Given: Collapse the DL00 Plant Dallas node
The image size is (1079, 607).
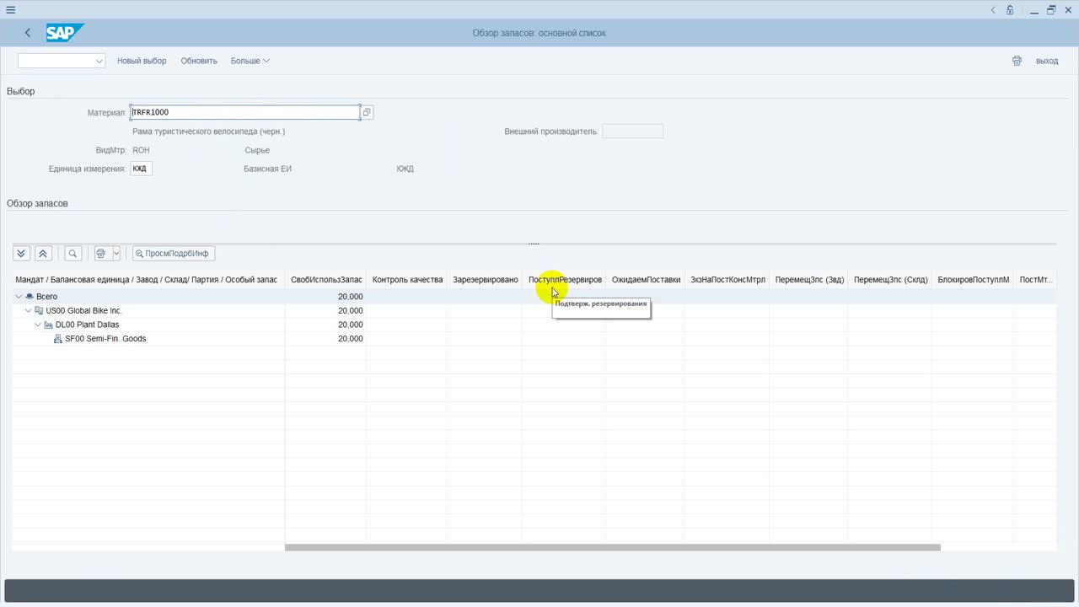Looking at the screenshot, I should [37, 325].
